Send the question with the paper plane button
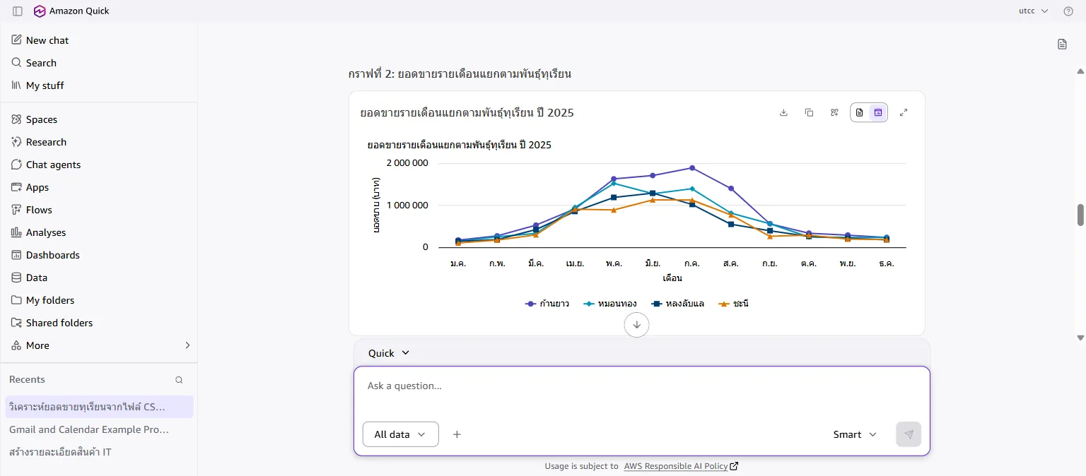1086x476 pixels. click(909, 434)
